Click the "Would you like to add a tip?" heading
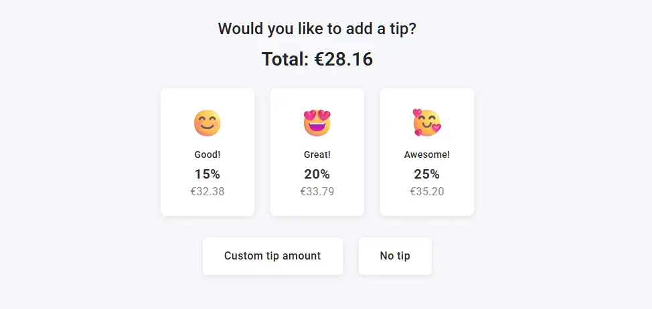Screen dimensions: 652x309 [317, 29]
